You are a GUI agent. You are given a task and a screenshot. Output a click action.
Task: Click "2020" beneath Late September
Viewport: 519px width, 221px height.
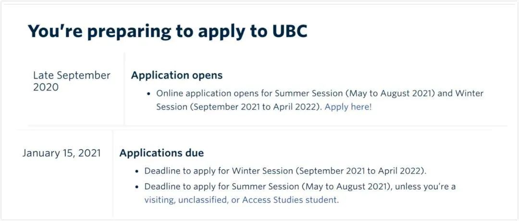pos(46,88)
